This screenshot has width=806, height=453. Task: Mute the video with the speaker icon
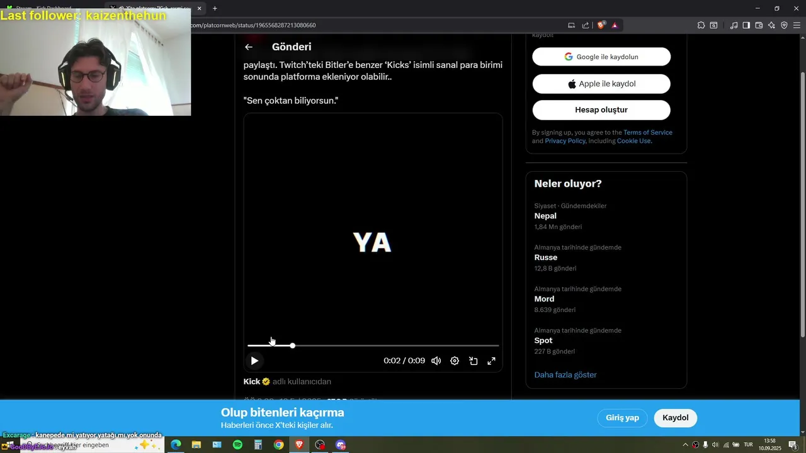click(436, 361)
